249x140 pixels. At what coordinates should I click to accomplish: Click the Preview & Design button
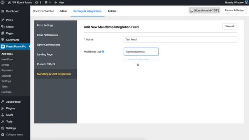pyautogui.click(x=234, y=10)
